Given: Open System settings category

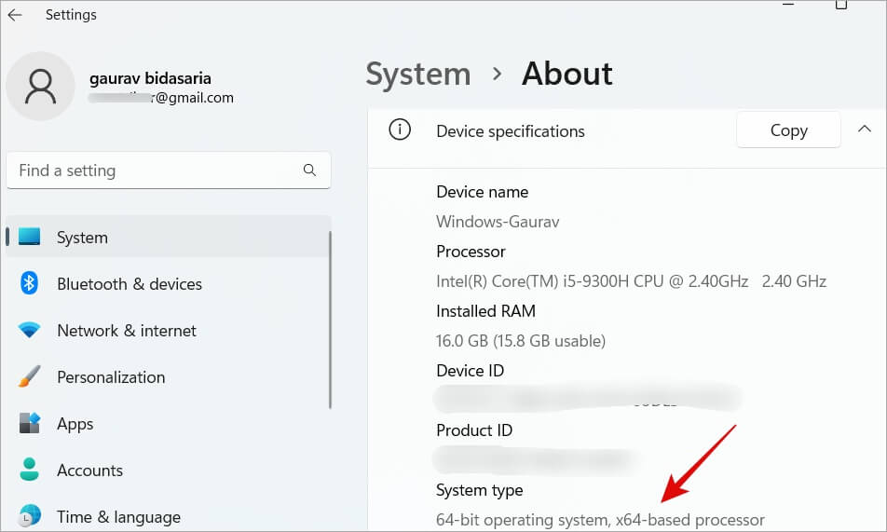Looking at the screenshot, I should coord(168,238).
